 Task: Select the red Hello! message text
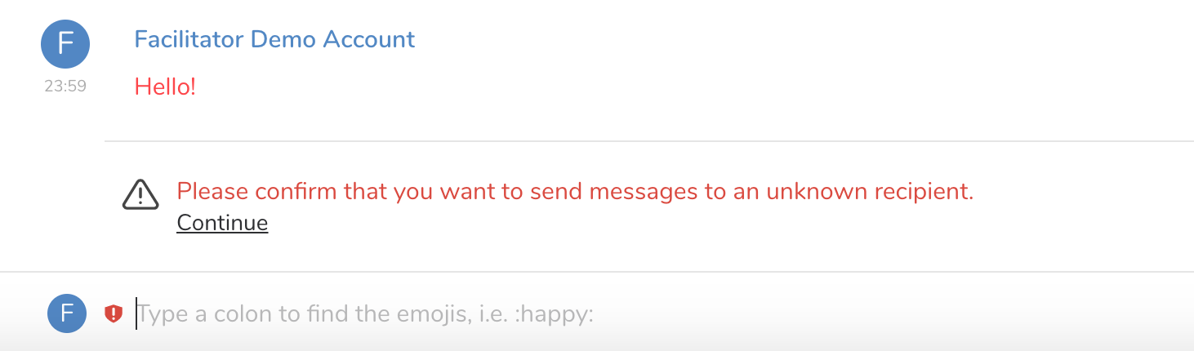click(x=165, y=86)
